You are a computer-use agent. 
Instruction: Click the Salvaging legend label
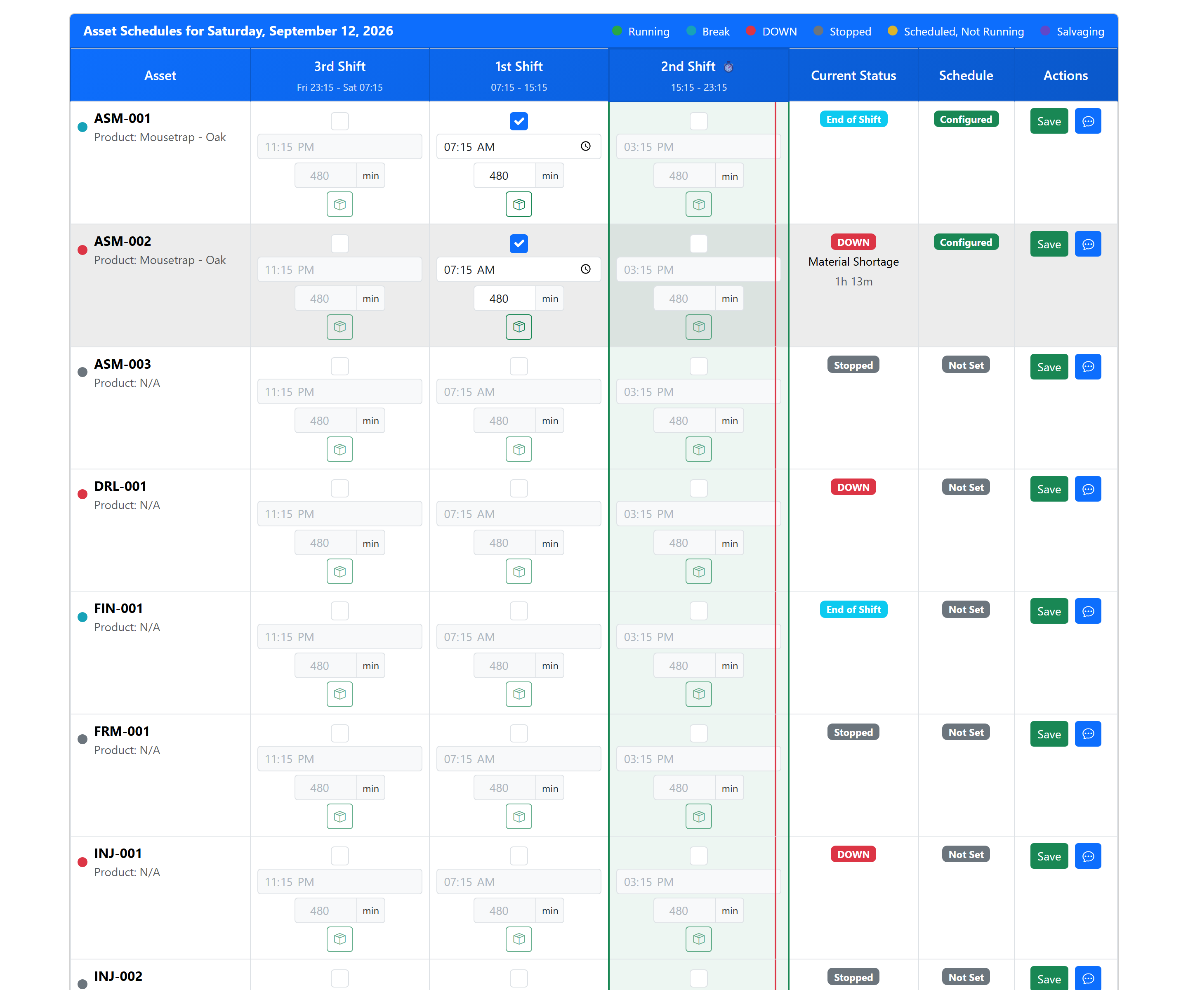(x=1080, y=32)
